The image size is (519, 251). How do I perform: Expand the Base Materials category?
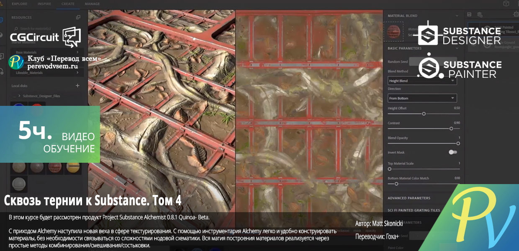(46, 52)
